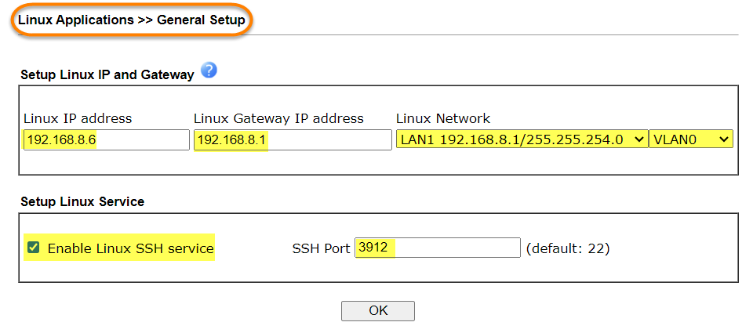Focus the Linux IP address field
Screen dimensions: 753x333
pyautogui.click(x=106, y=139)
